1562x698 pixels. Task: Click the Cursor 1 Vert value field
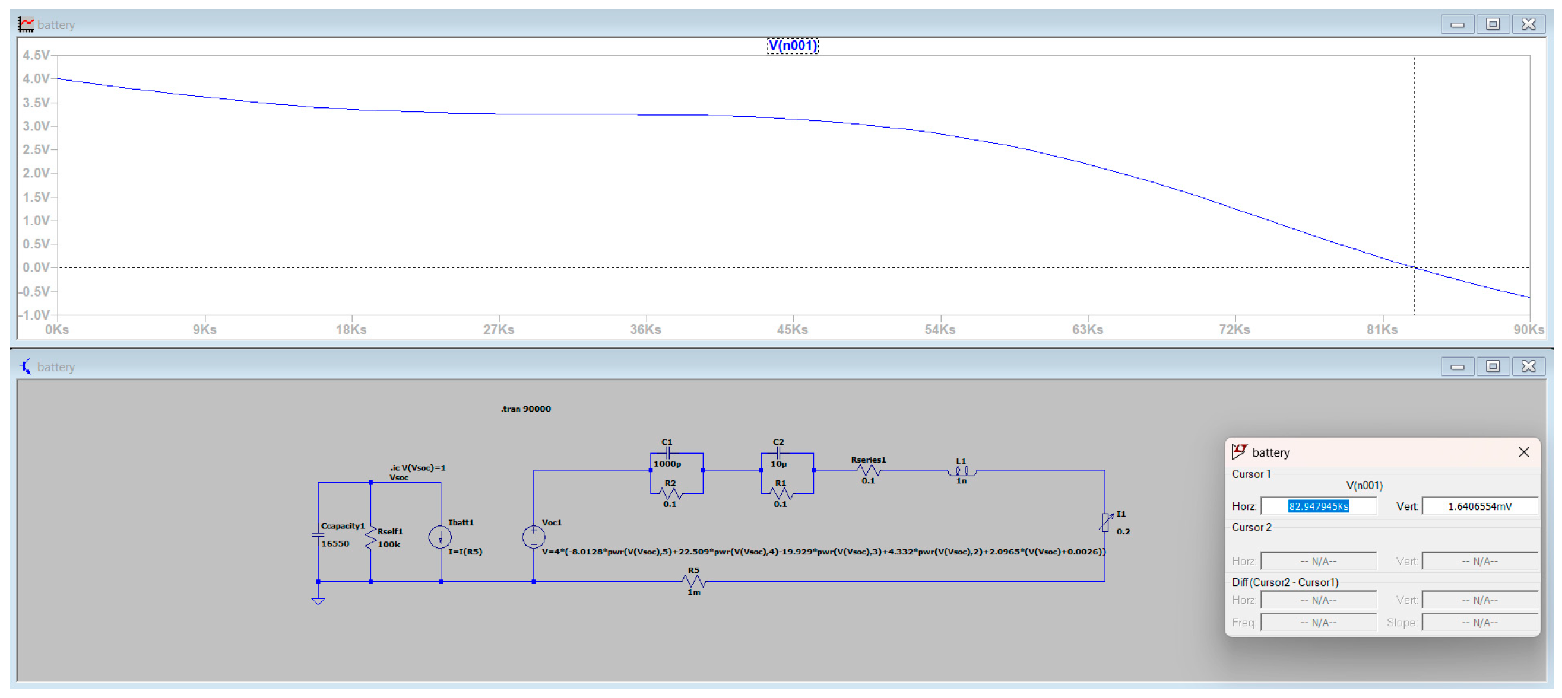(x=1479, y=506)
